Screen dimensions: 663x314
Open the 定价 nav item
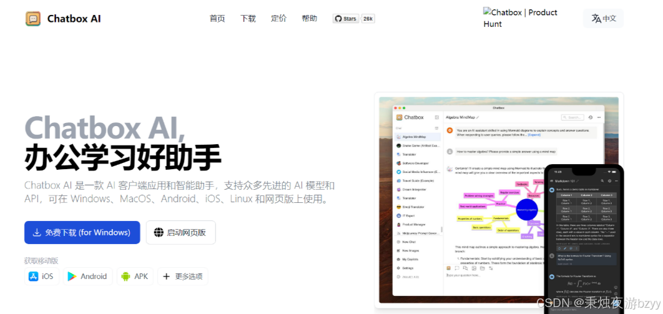pos(278,19)
